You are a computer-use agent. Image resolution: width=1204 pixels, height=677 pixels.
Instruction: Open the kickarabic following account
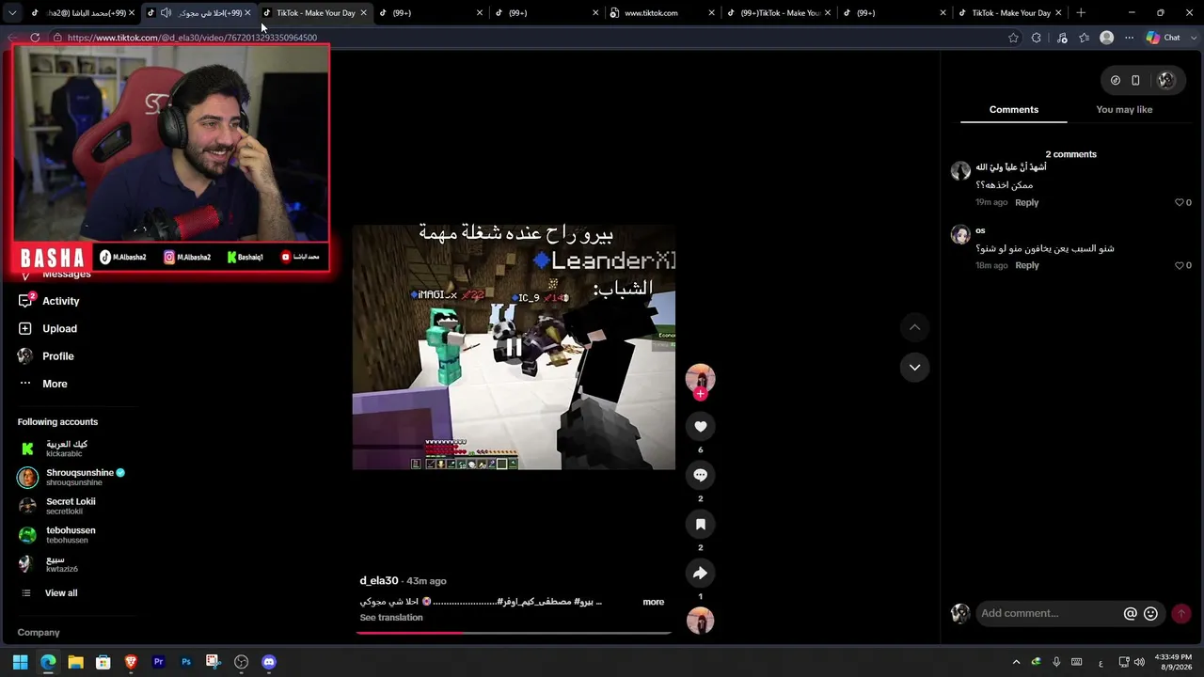coord(53,449)
